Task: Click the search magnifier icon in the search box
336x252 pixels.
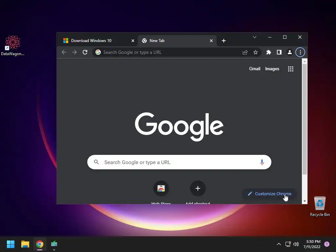Action: coord(96,162)
